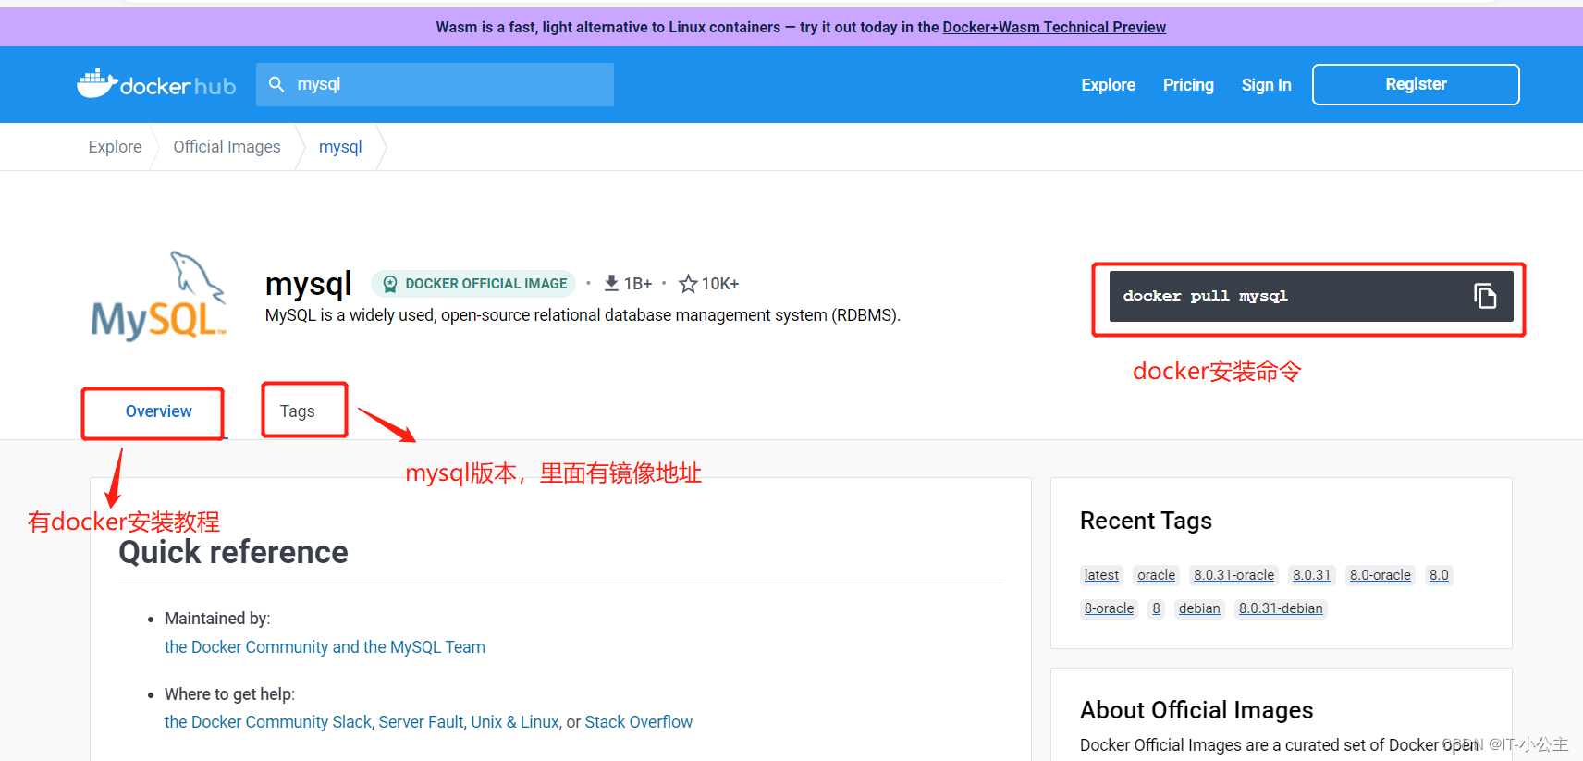
Task: Switch to the Tags tab
Action: click(298, 411)
